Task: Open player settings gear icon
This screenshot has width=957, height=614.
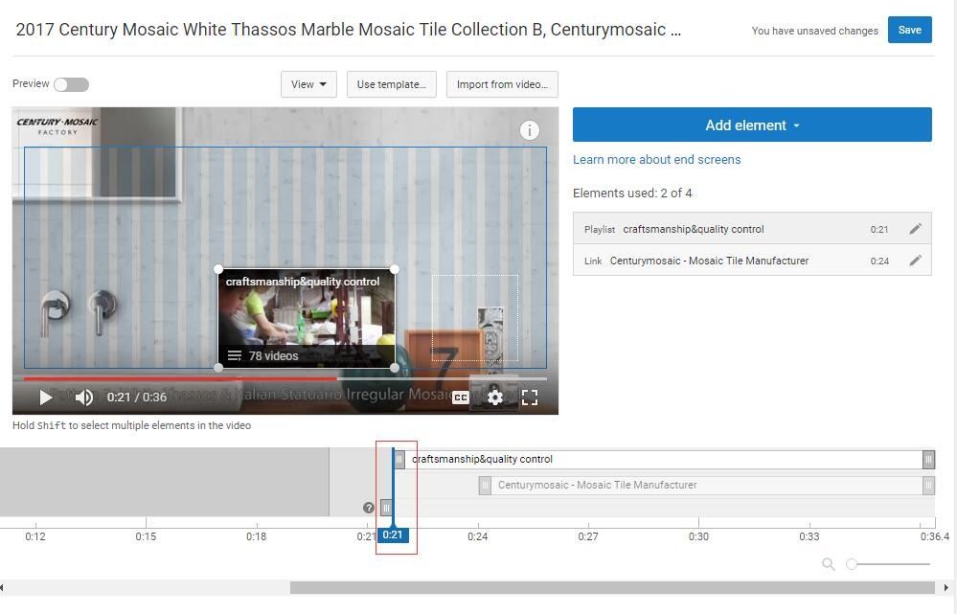Action: pos(495,398)
